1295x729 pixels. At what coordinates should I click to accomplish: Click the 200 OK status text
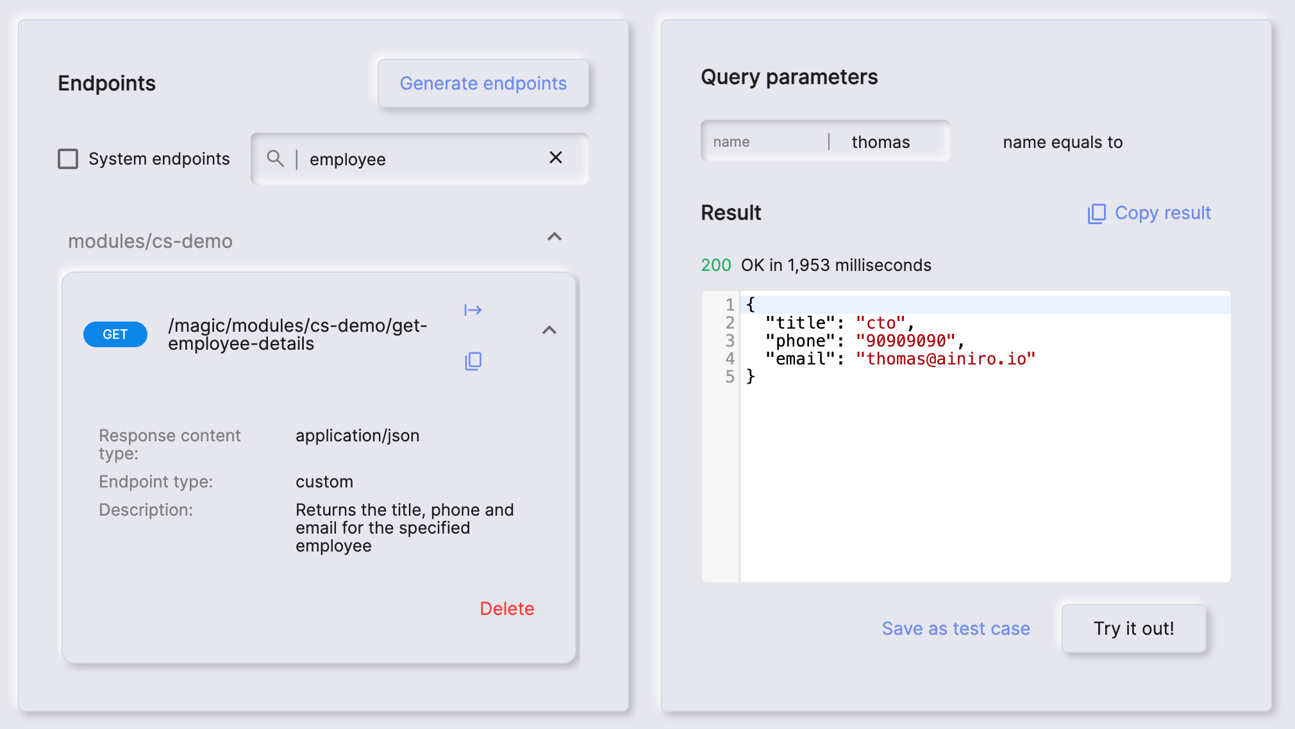pyautogui.click(x=715, y=265)
